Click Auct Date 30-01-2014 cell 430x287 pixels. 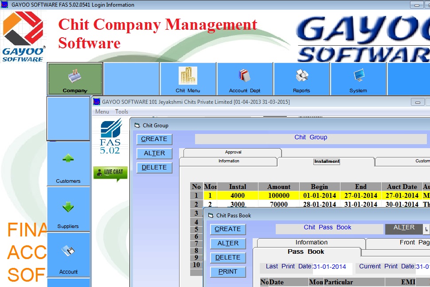pos(402,204)
